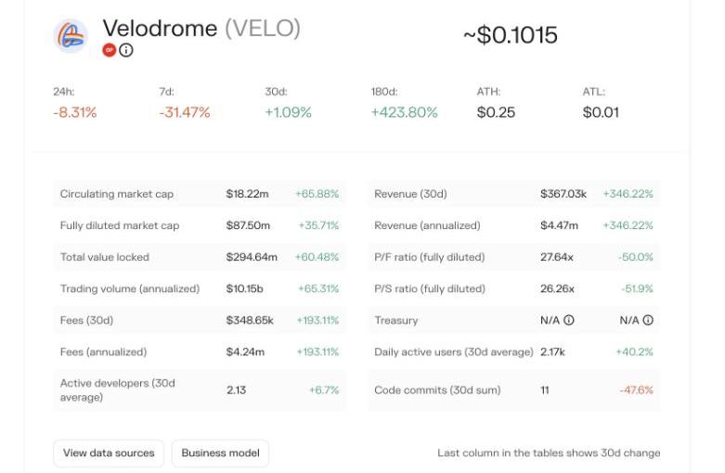Click the info icon in Treasury's 30d change column
The image size is (725, 473).
coord(648,320)
